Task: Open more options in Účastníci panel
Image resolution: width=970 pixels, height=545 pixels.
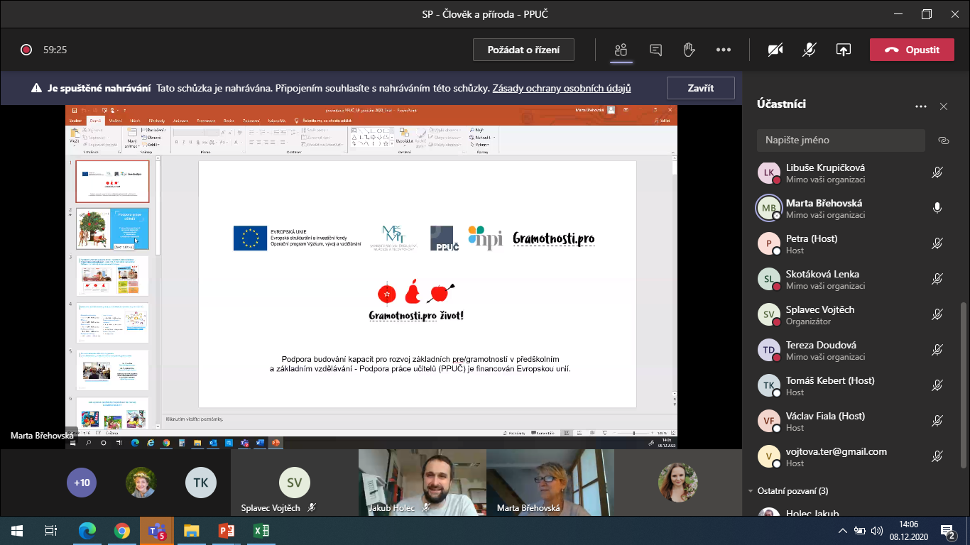Action: [921, 106]
